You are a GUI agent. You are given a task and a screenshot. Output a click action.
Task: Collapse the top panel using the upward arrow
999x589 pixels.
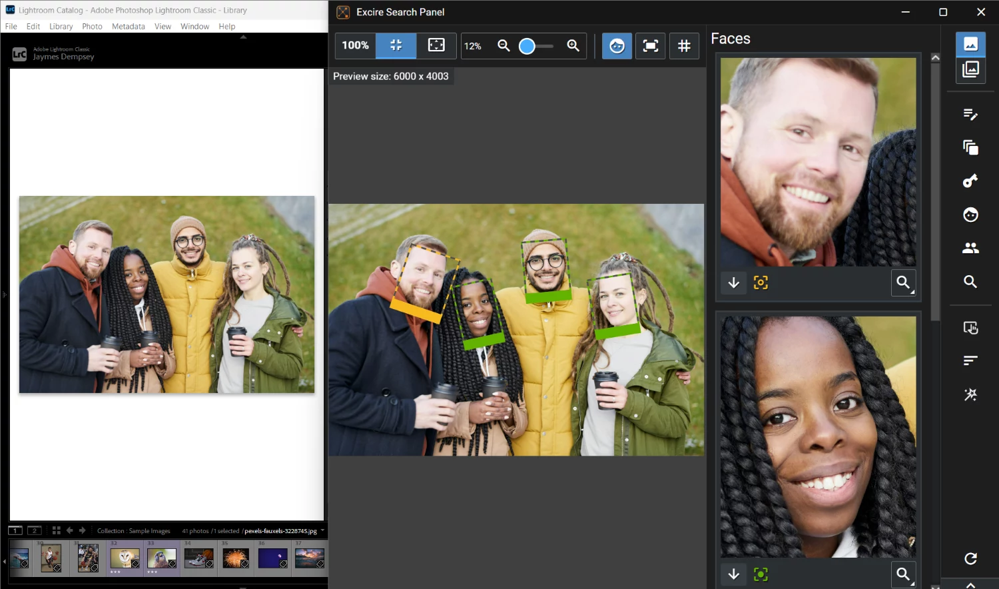[x=243, y=38]
